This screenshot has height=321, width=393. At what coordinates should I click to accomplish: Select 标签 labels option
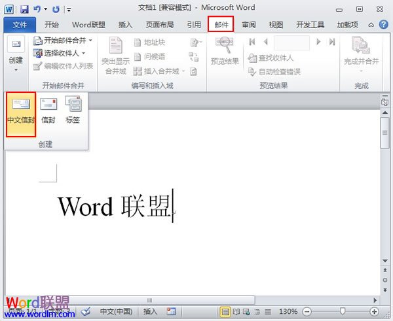tap(73, 110)
